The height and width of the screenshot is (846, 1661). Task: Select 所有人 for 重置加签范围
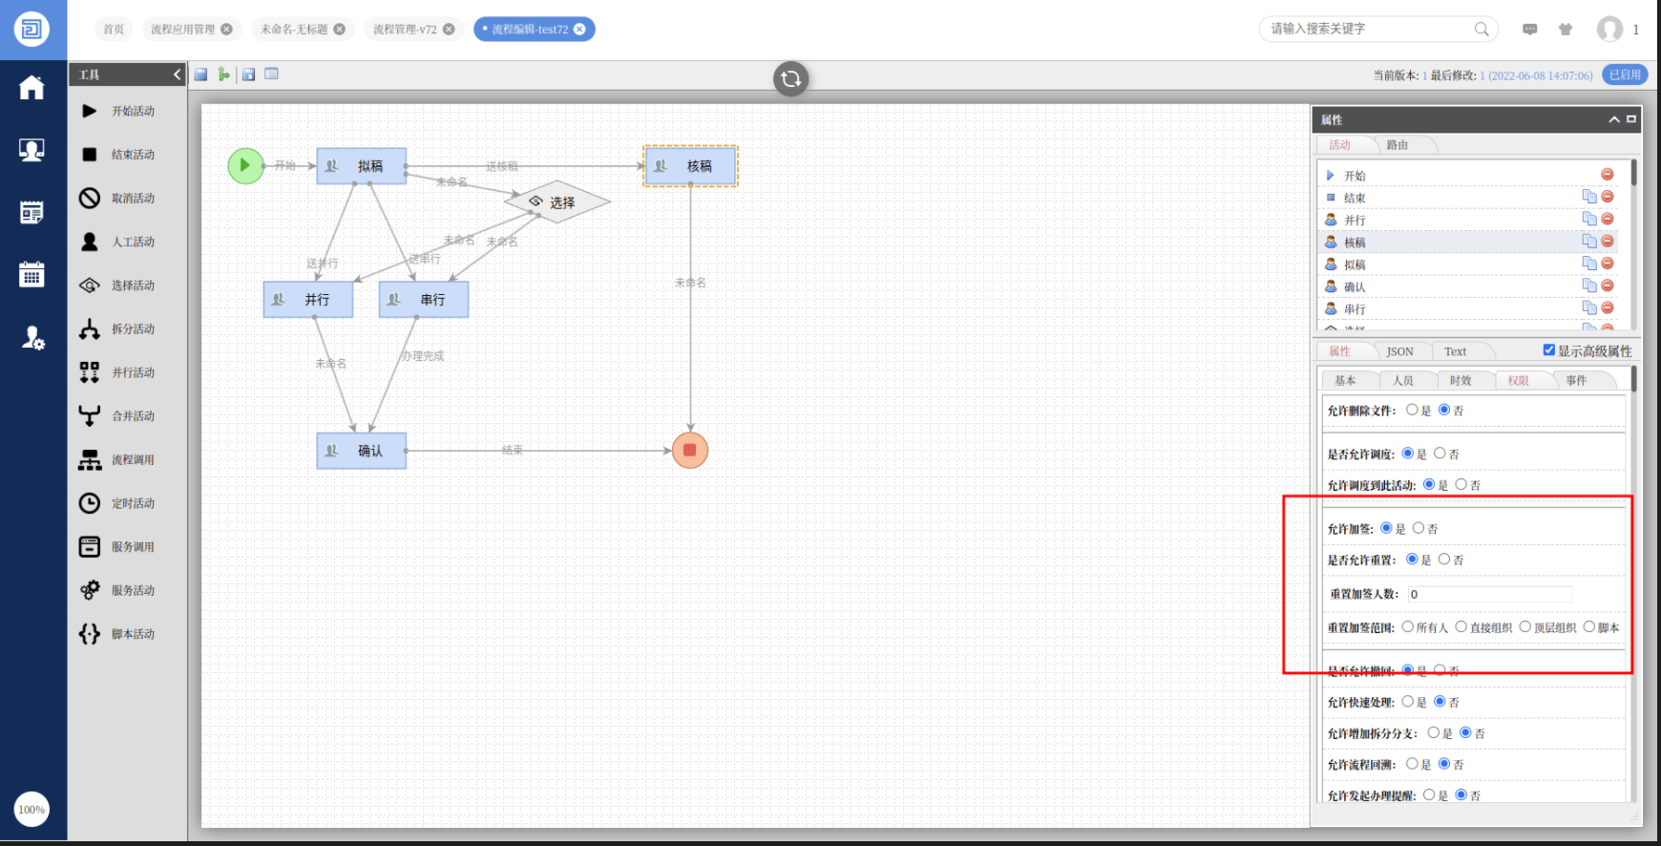point(1408,627)
